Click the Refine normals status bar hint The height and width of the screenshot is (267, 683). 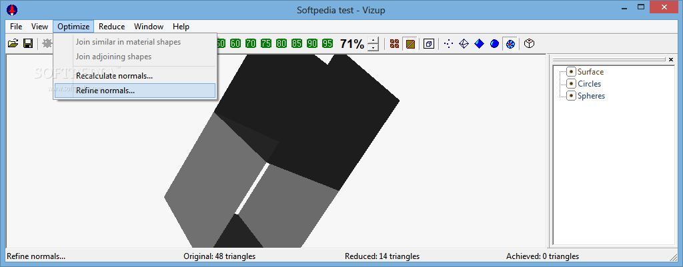tap(36, 256)
